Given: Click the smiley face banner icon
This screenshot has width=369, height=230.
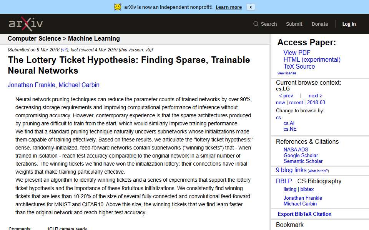Looking at the screenshot, I should tap(118, 7).
